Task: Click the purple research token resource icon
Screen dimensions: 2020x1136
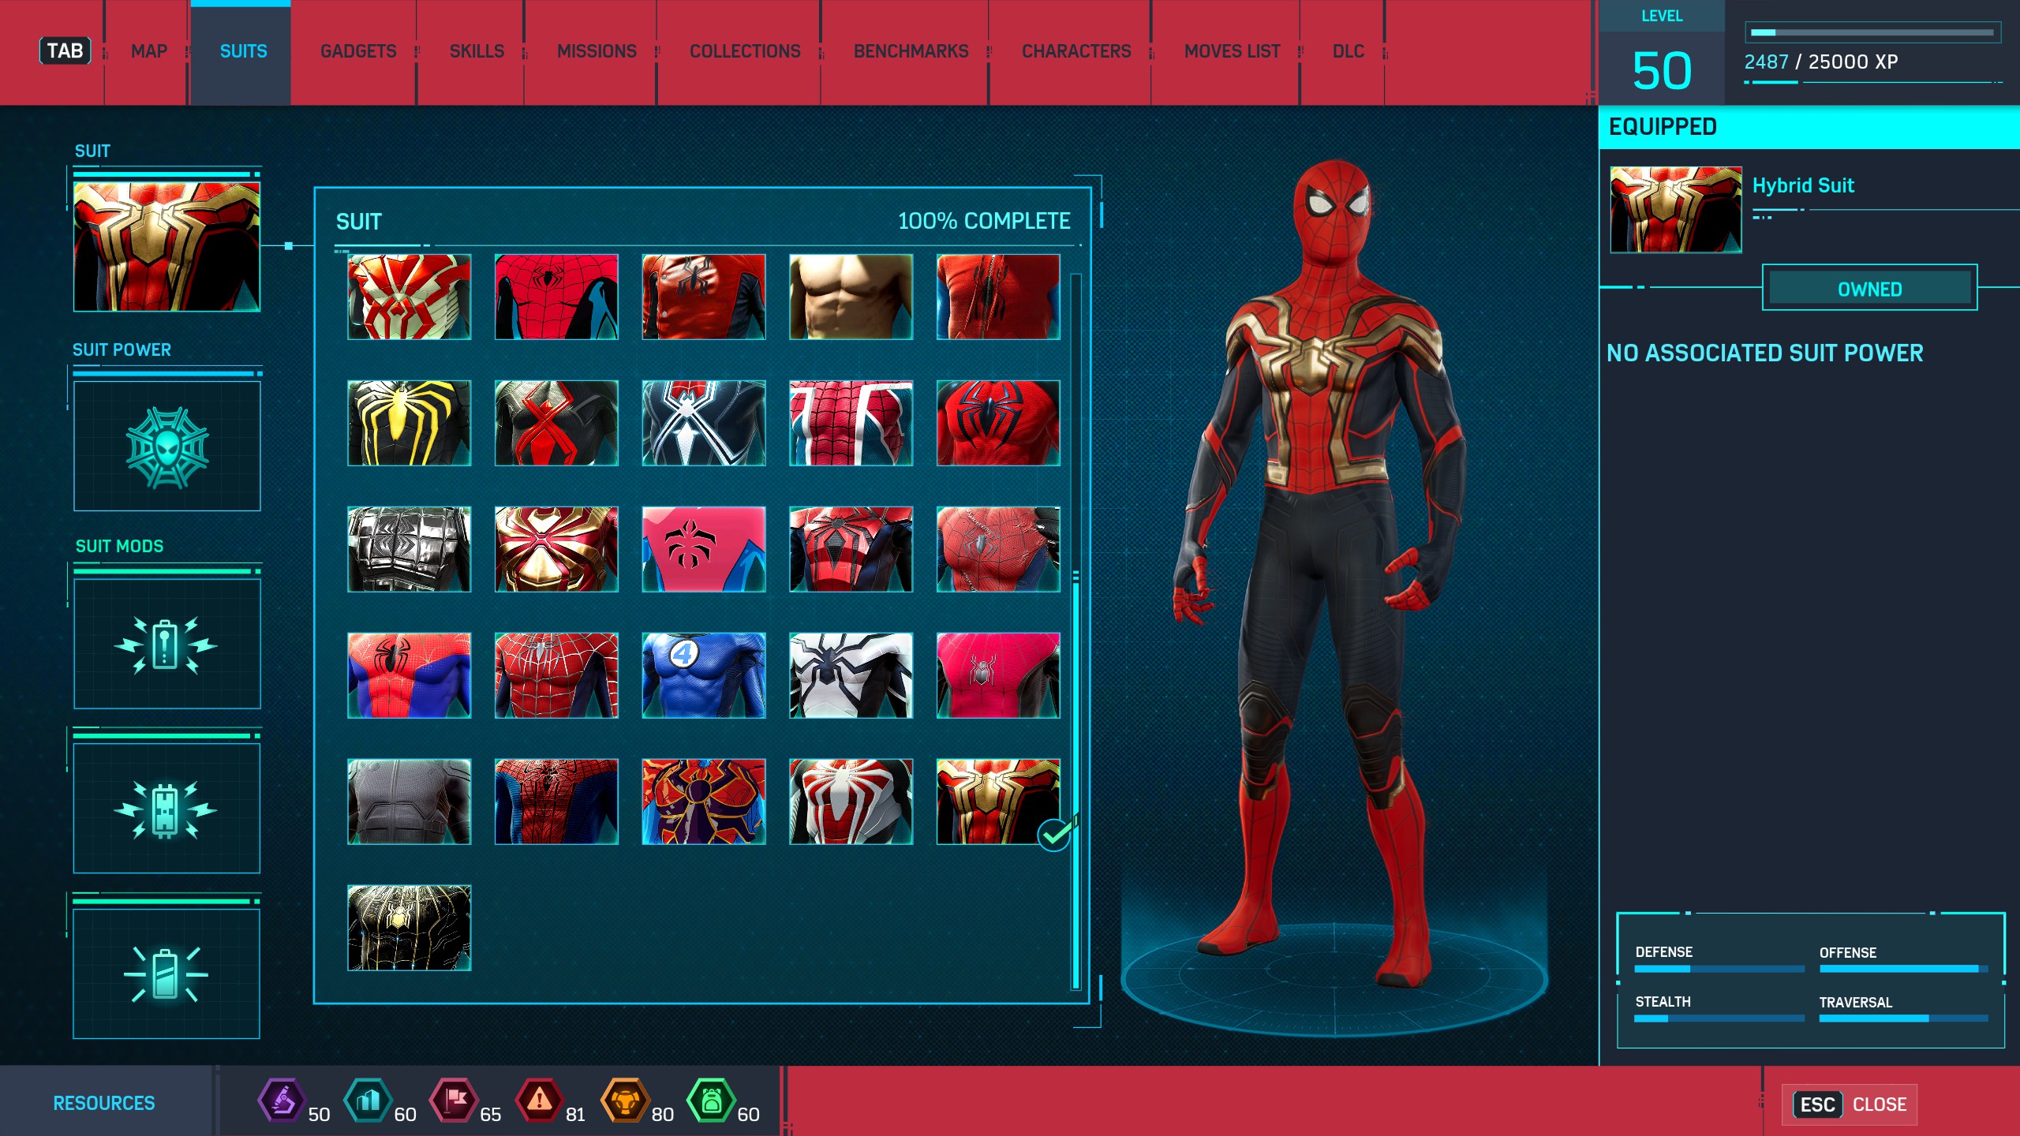Action: coord(282,1100)
